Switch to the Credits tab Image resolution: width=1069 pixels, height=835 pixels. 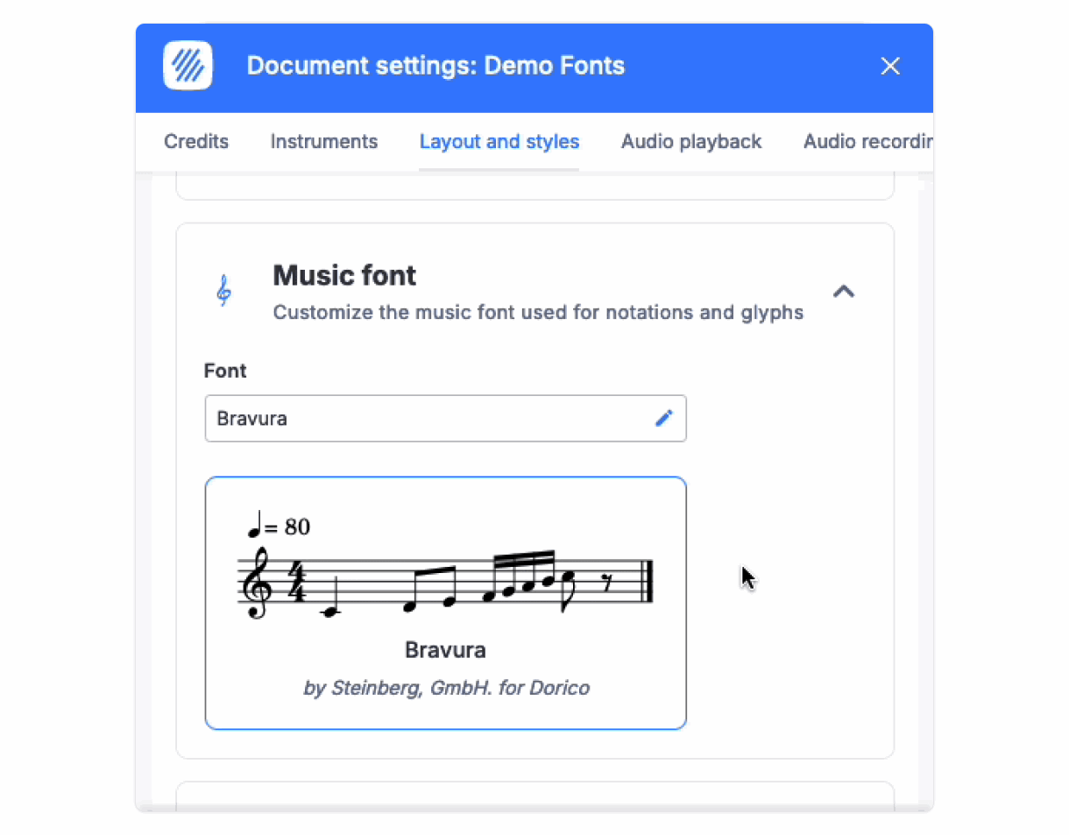(x=195, y=141)
